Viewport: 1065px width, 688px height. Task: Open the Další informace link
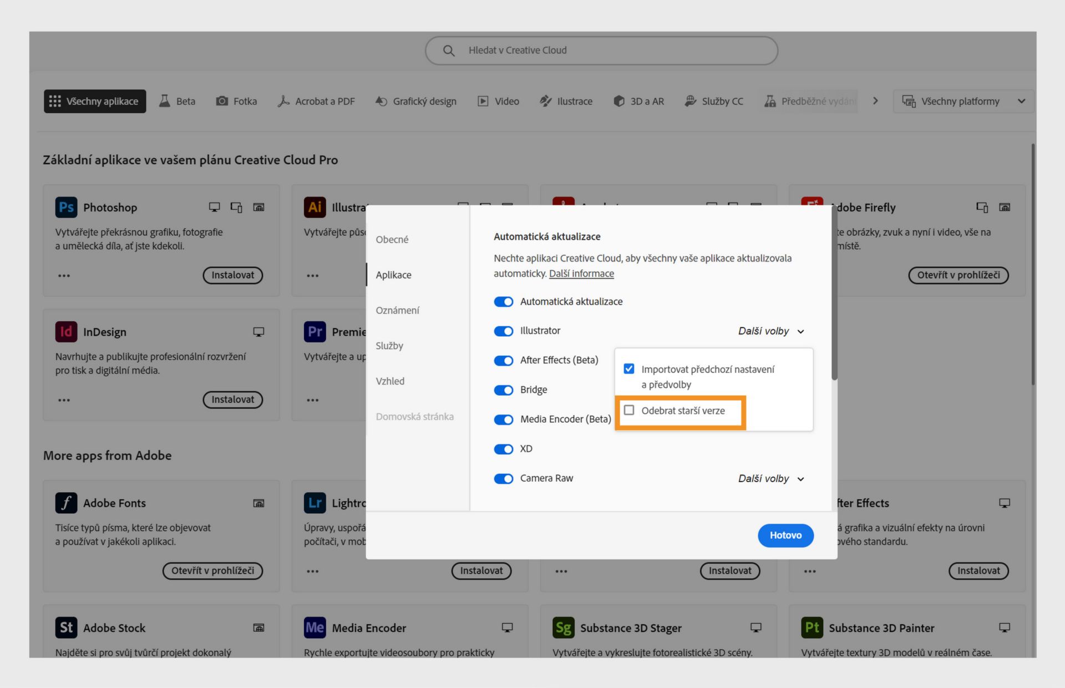click(x=581, y=274)
